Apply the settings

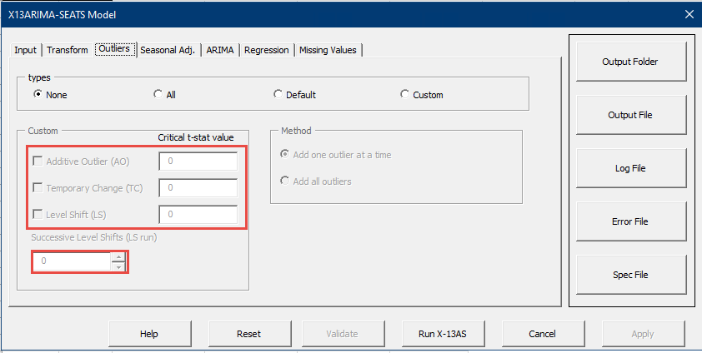click(643, 334)
